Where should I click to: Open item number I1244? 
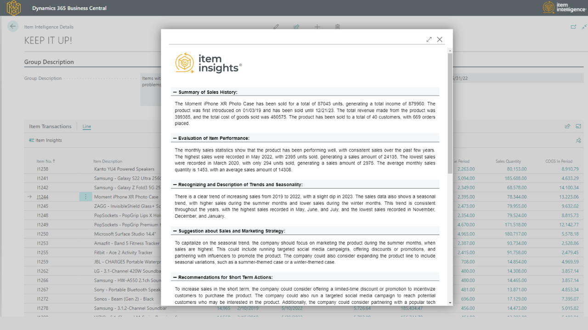(x=43, y=197)
